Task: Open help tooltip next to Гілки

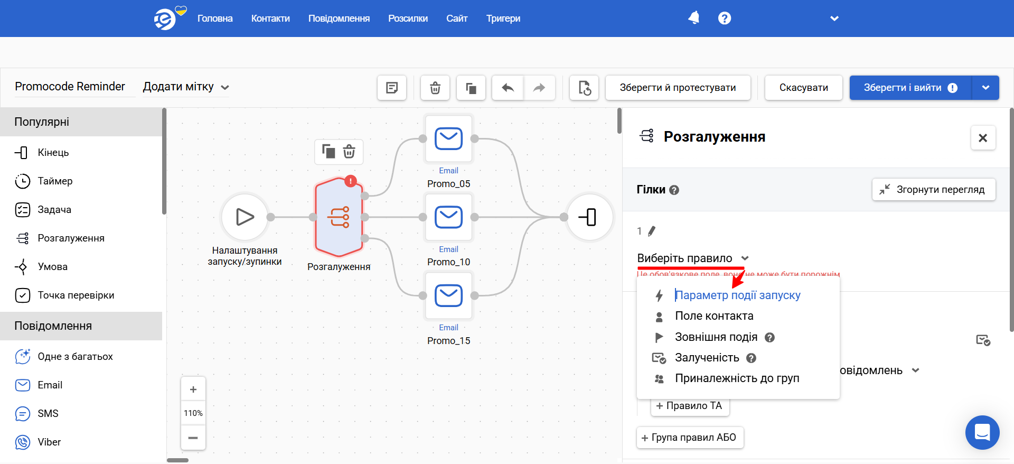Action: tap(674, 190)
